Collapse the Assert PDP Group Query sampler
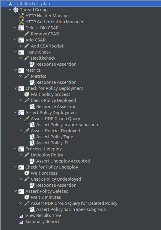The width and height of the screenshot is (161, 230). (21, 118)
